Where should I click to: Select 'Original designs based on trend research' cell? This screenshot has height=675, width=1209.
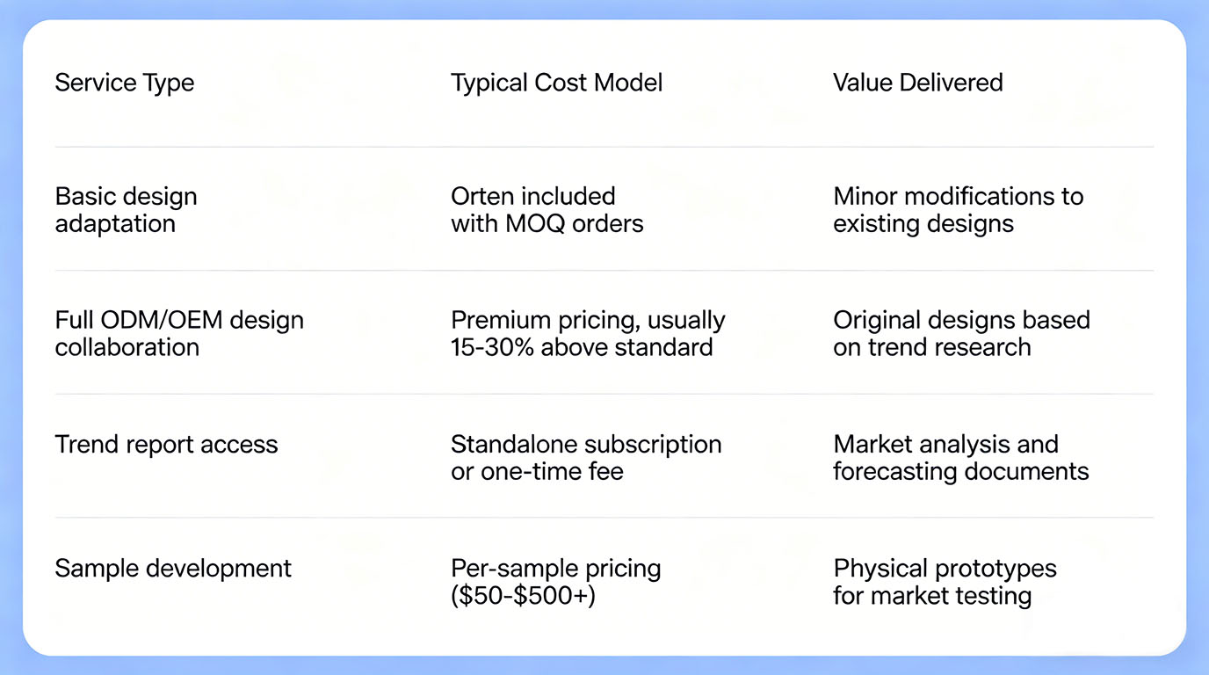coord(961,333)
